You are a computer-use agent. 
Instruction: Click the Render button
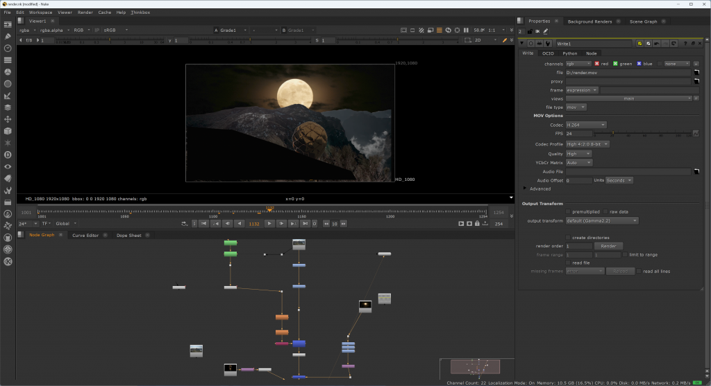608,246
